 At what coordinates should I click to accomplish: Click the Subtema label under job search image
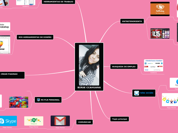pyautogui.click(x=153, y=73)
